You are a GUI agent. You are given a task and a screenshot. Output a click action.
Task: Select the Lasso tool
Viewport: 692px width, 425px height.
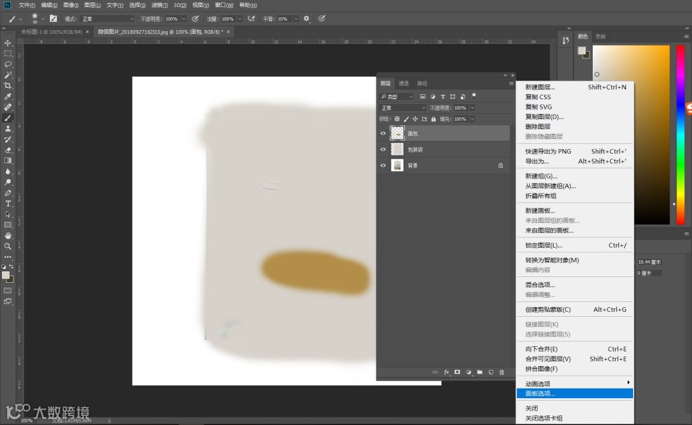[8, 65]
